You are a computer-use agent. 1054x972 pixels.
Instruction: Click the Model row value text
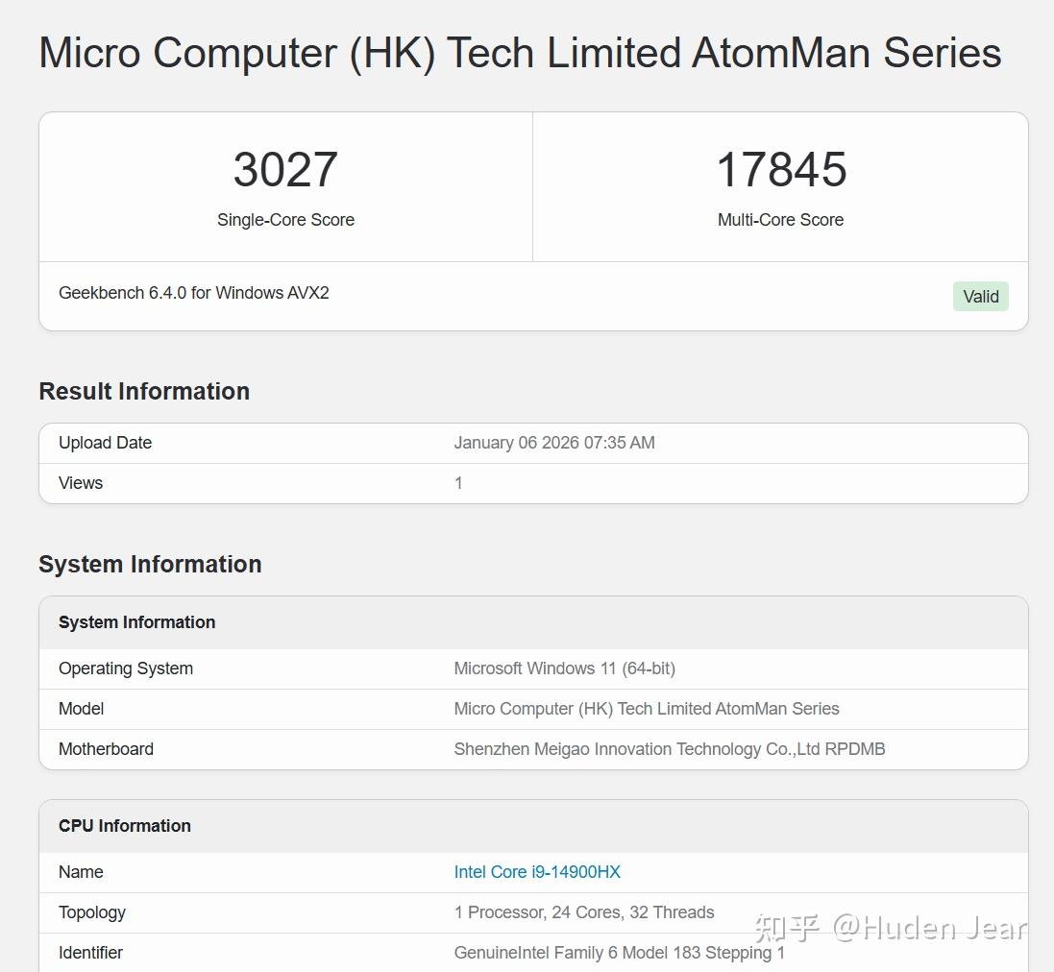(x=647, y=709)
